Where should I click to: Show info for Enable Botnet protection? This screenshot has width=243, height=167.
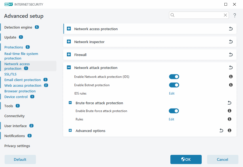(231, 85)
